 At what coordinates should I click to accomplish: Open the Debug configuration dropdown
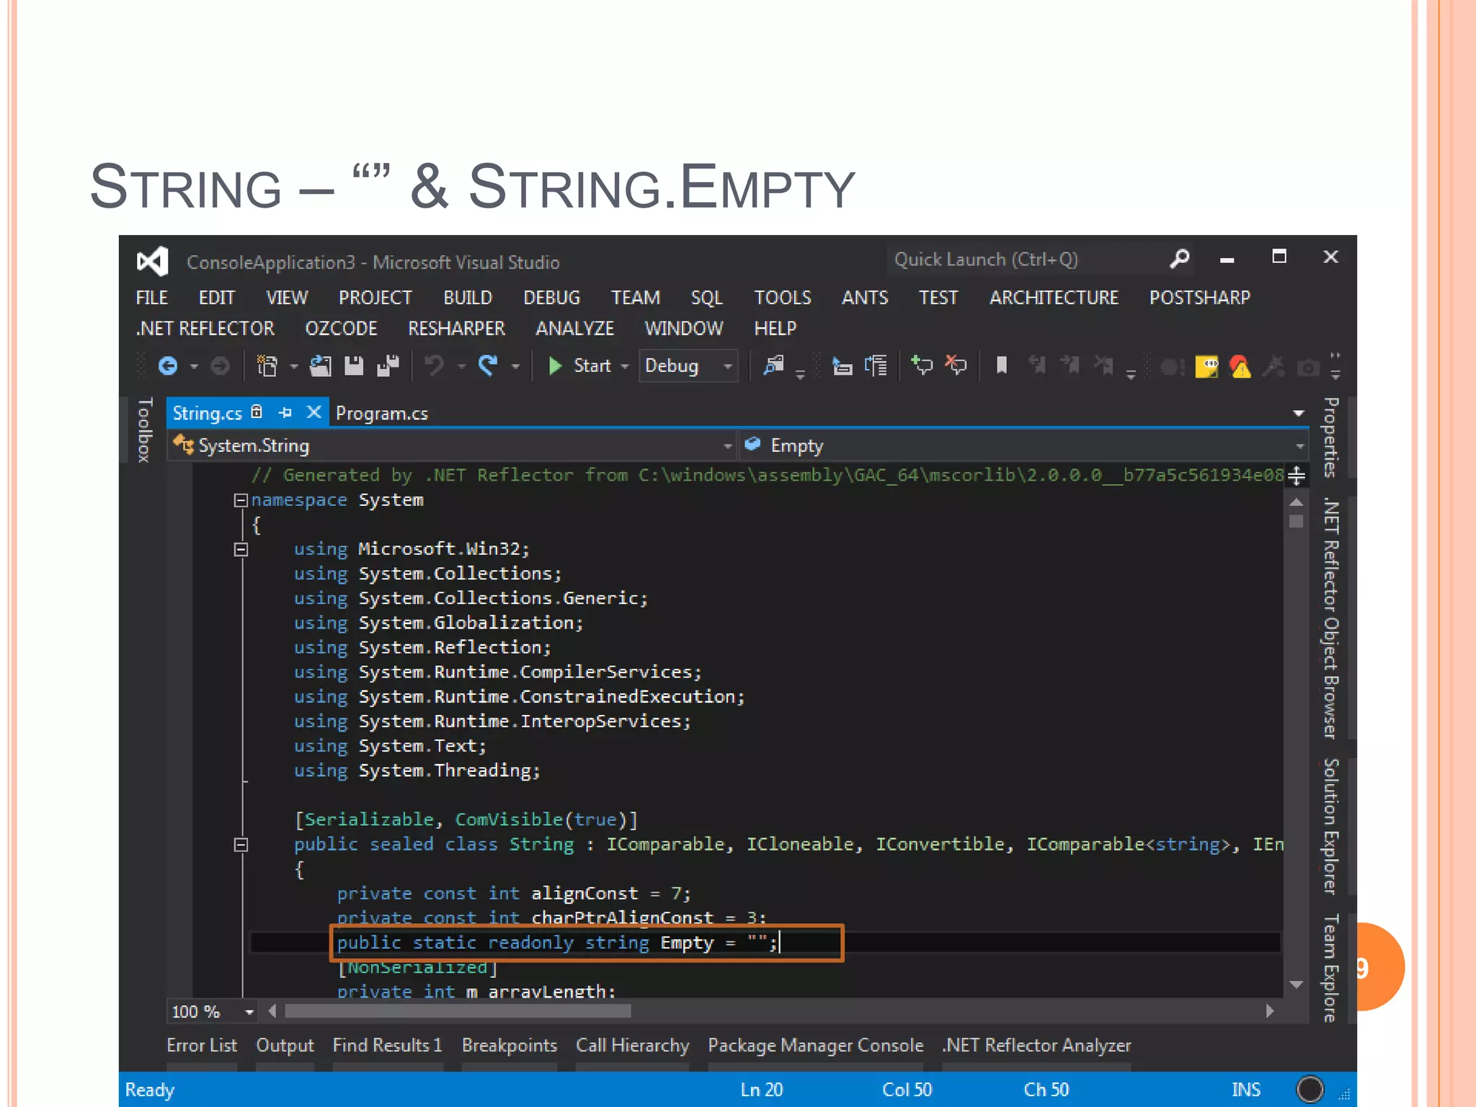728,366
